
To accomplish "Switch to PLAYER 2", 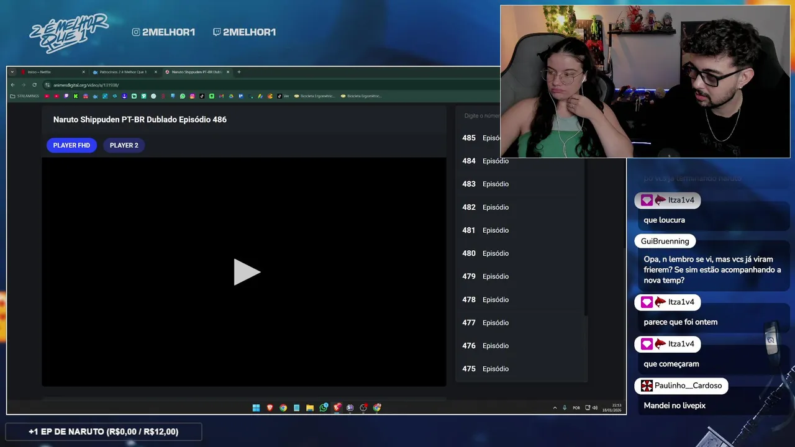I will tap(124, 145).
